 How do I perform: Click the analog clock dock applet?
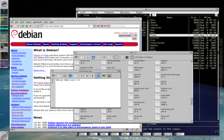[4, 13]
